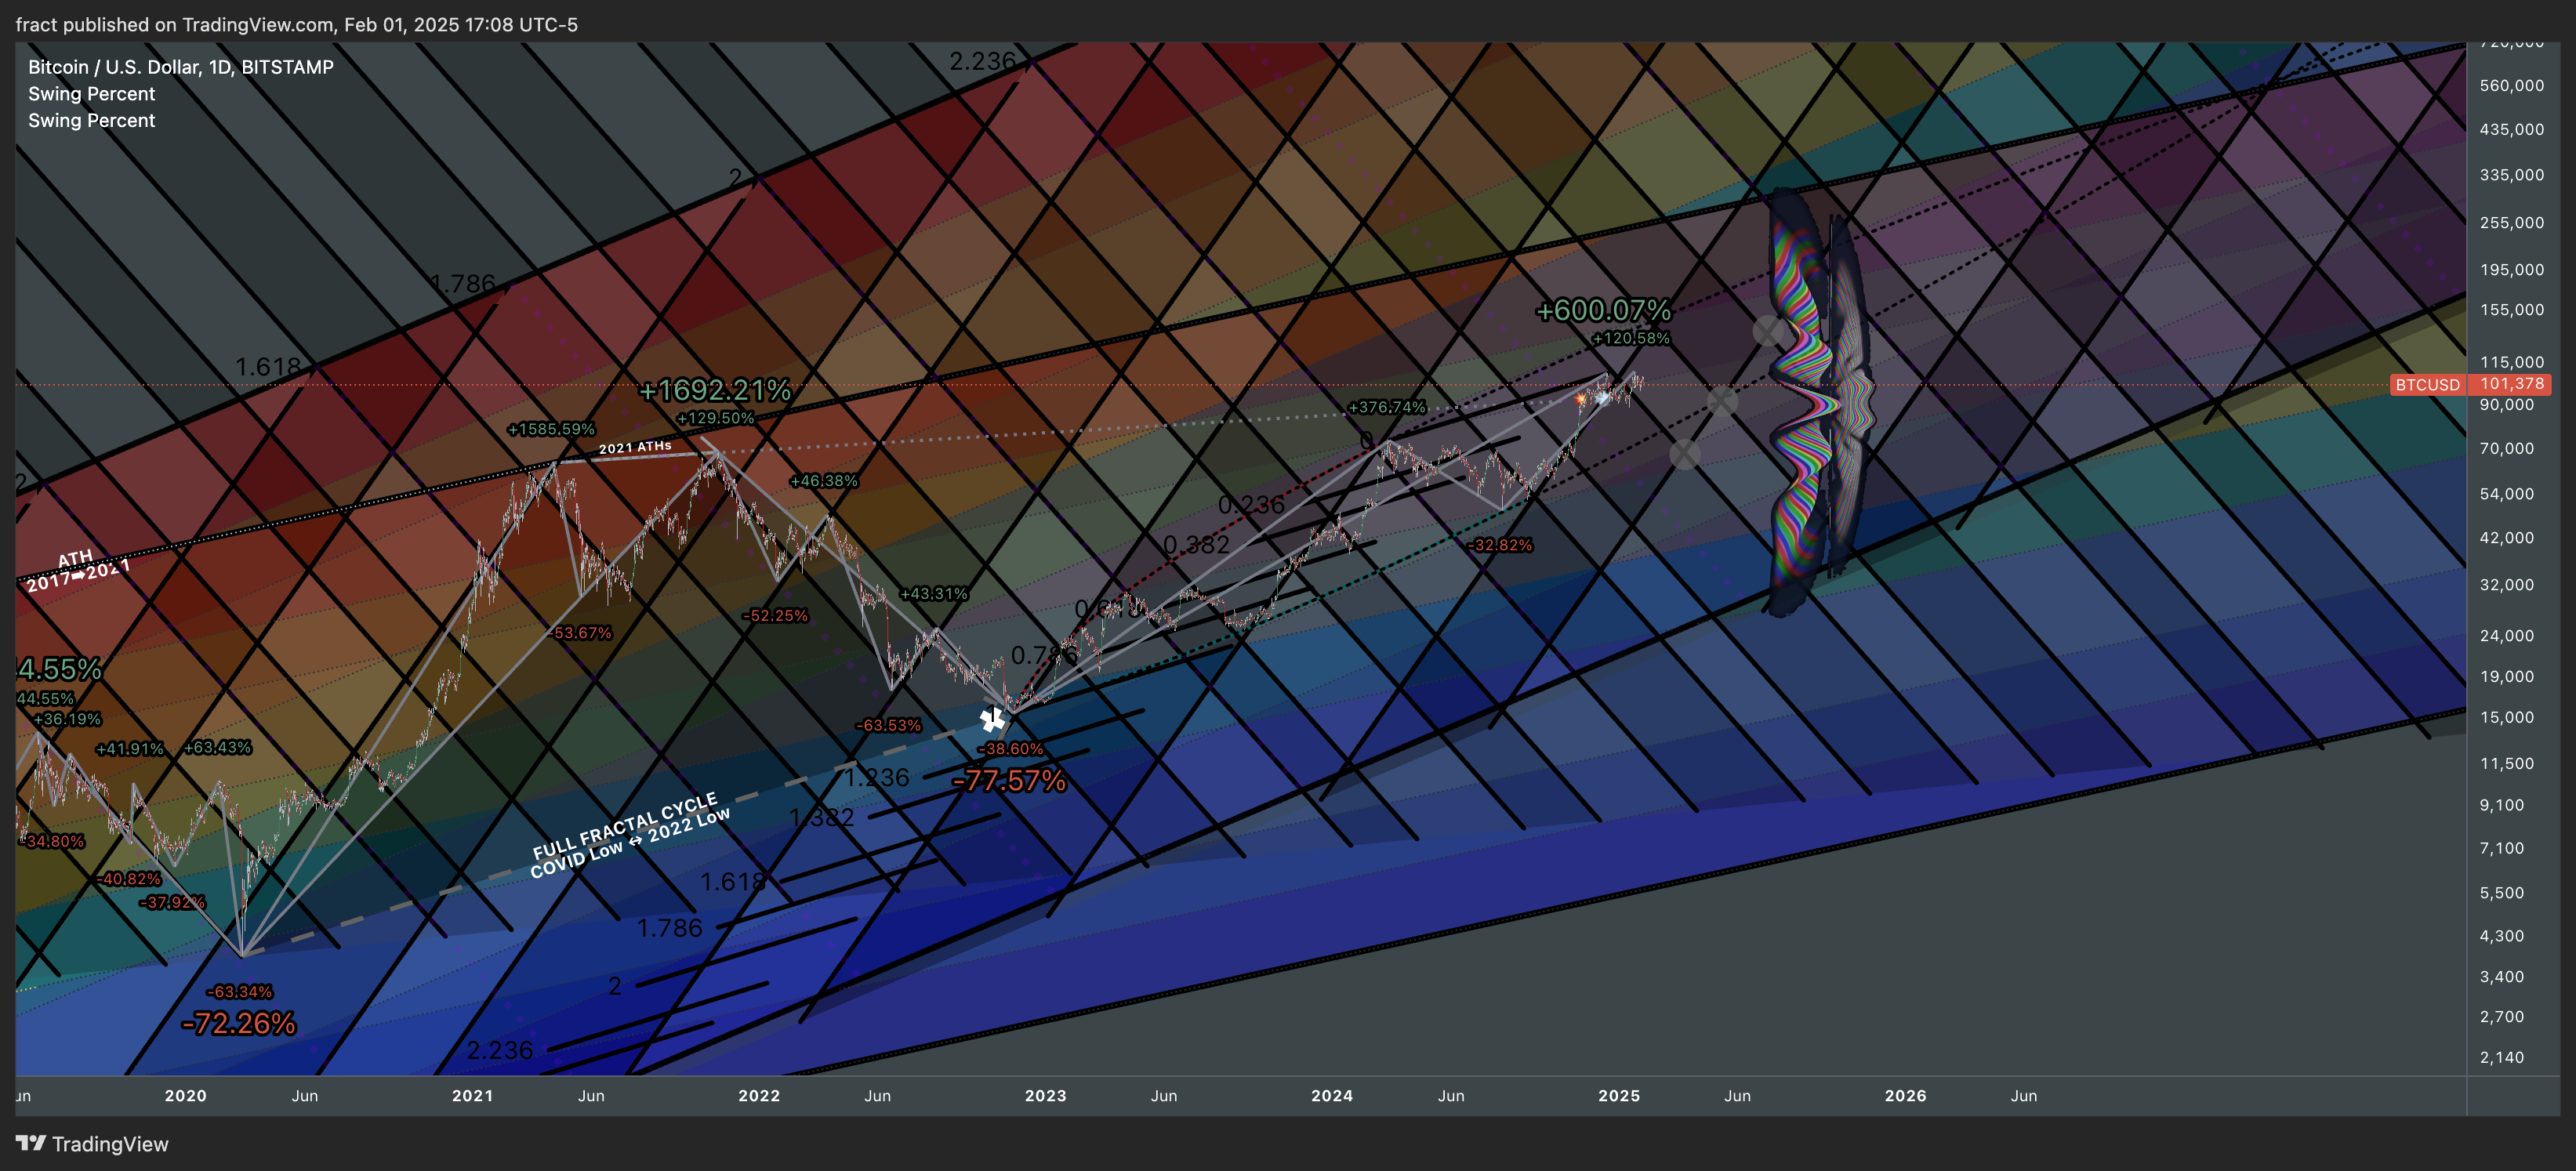Click the 115,000 price axis label
2576x1171 pixels.
tap(2511, 363)
